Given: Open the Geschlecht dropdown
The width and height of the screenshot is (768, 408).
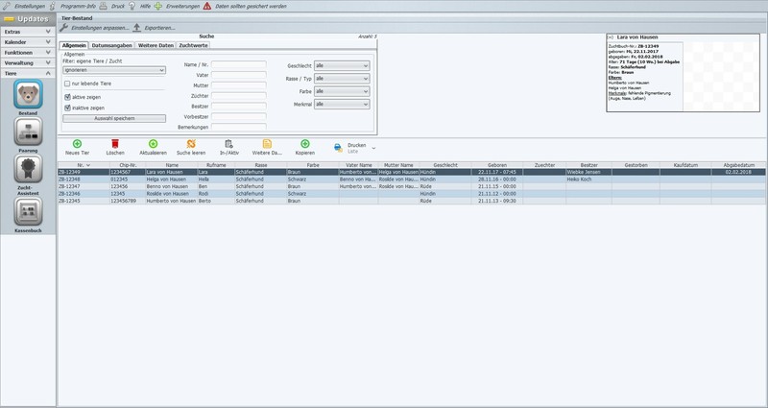Looking at the screenshot, I should pos(342,65).
